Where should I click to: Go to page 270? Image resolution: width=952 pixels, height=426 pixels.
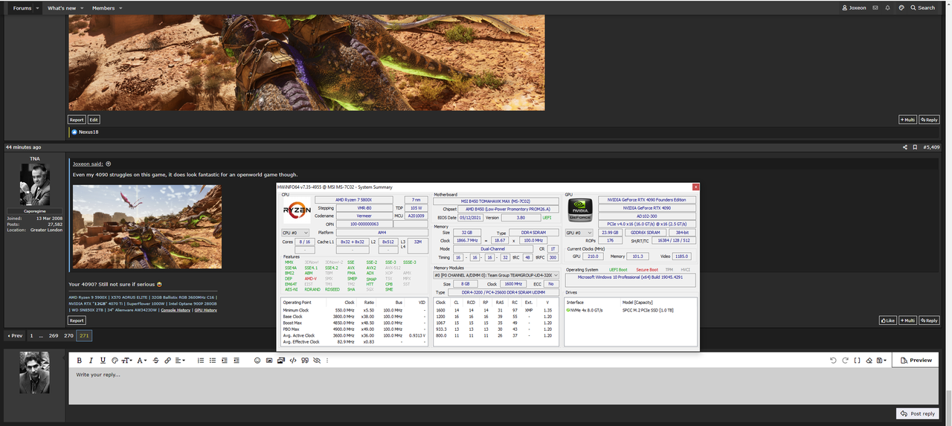coord(68,336)
